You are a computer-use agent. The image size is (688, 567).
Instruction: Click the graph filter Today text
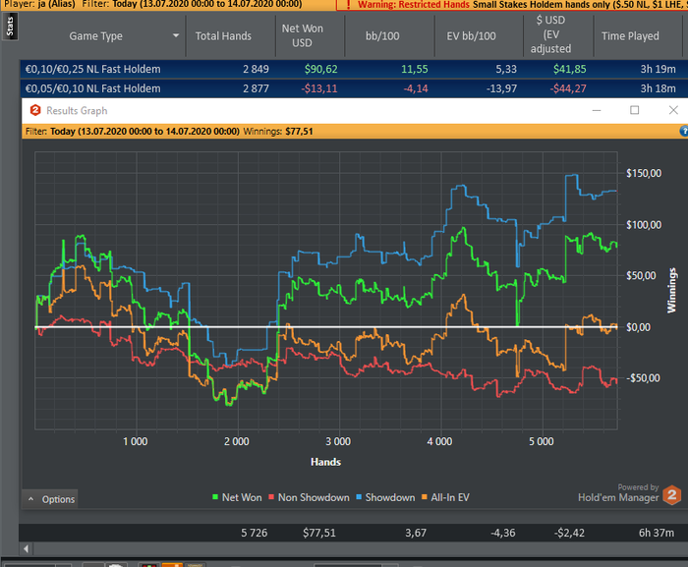coord(144,132)
